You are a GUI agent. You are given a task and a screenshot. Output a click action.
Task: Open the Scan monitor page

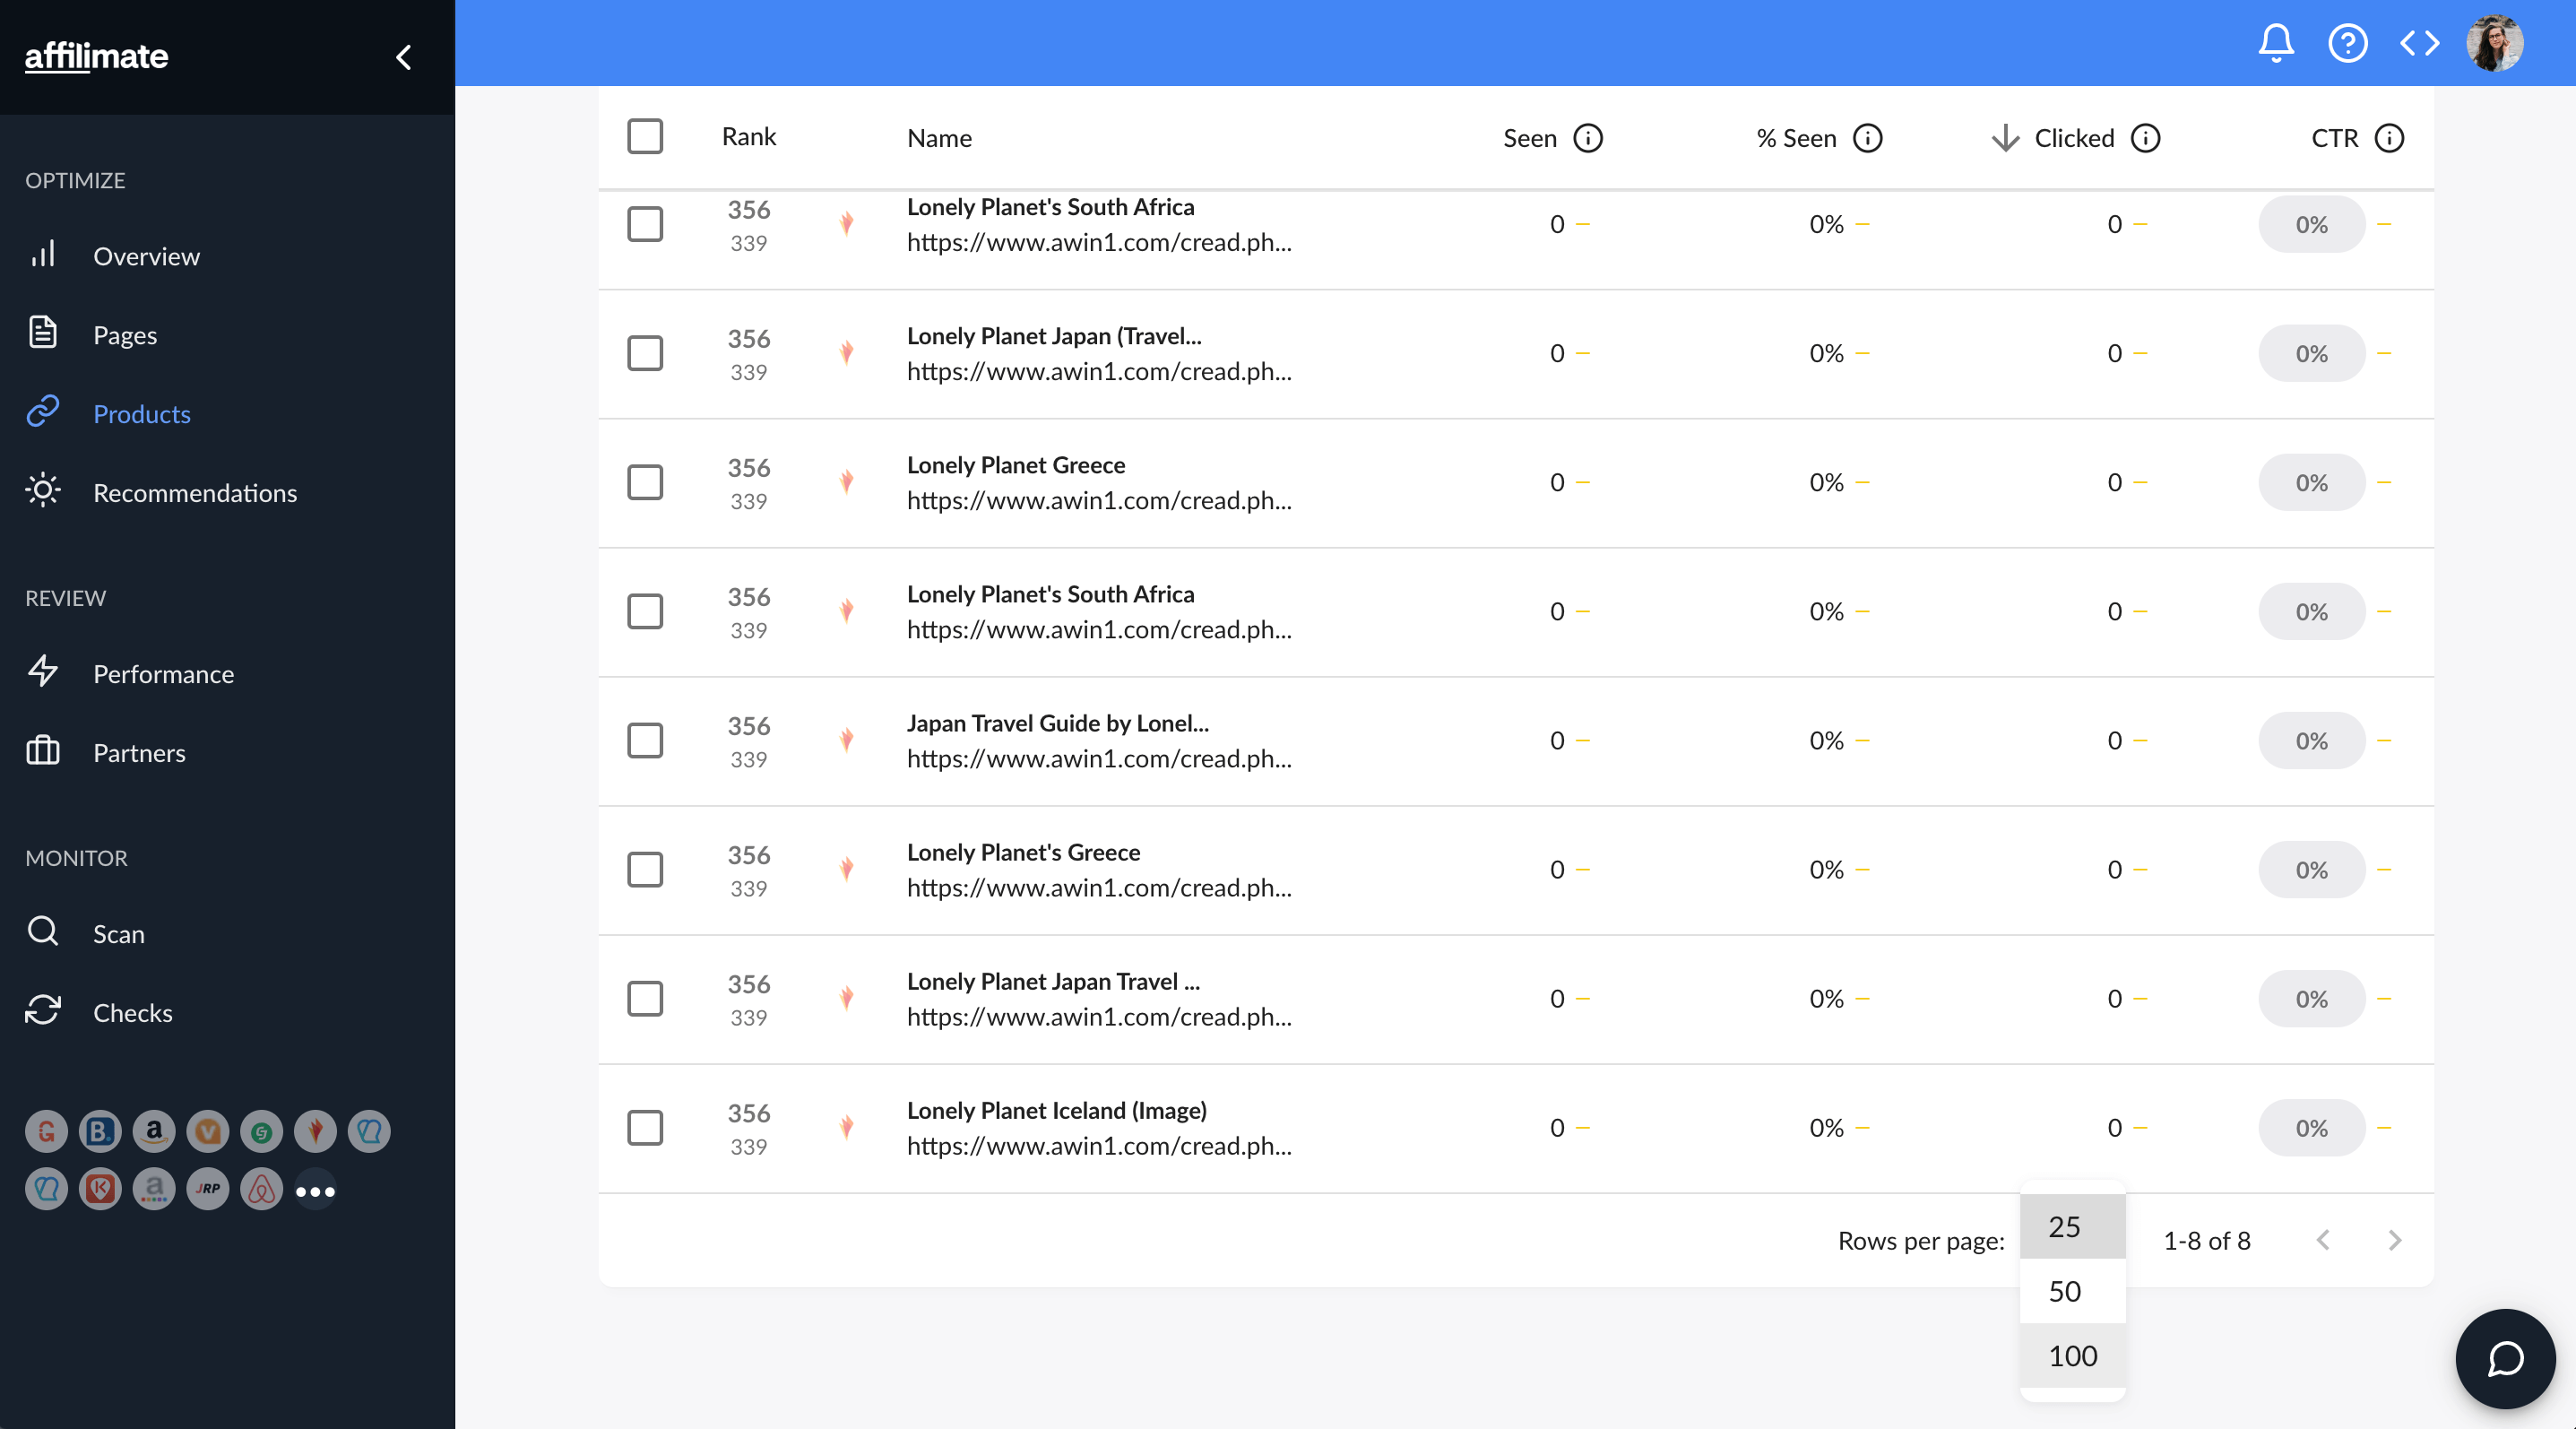[x=118, y=934]
